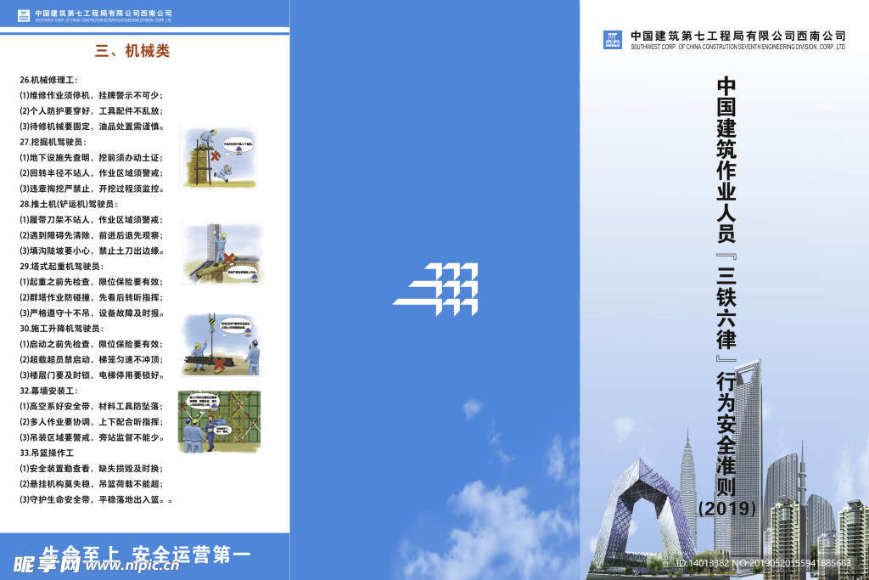Select the blue company emblem on the cover panel
The image size is (869, 580).
click(x=613, y=40)
